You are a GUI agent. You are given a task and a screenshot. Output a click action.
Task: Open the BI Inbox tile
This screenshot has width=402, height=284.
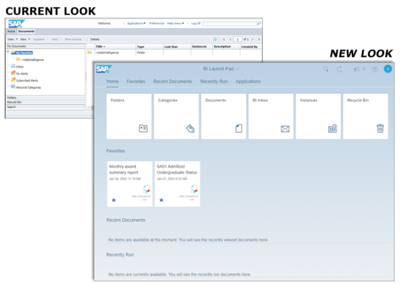pos(271,116)
